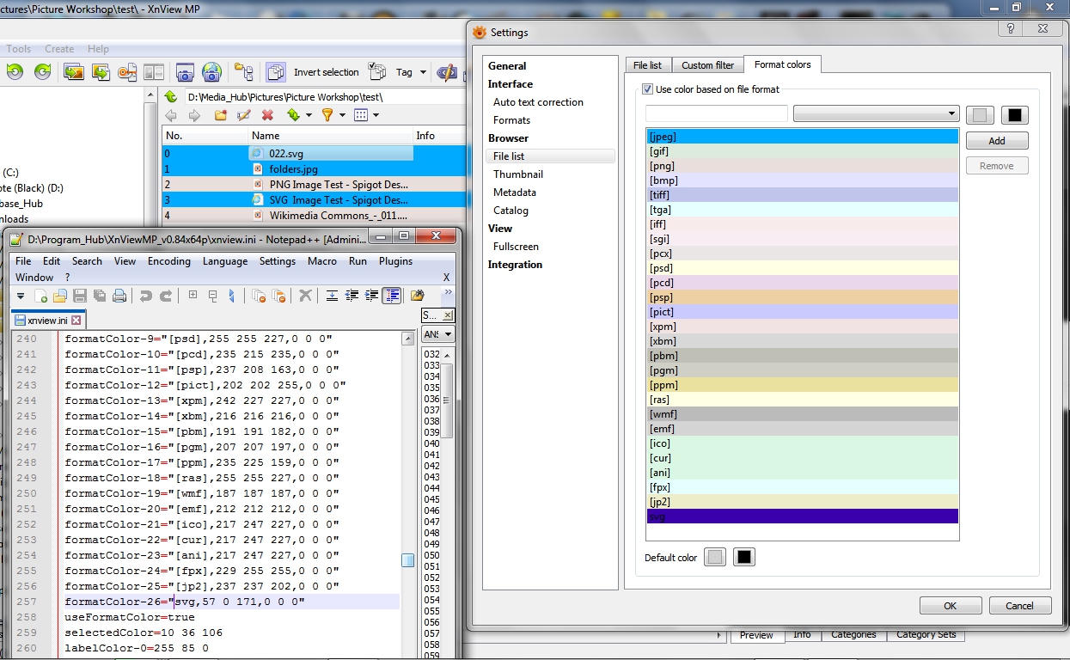1070x660 pixels.
Task: Open the Encoding menu in Notepad++
Action: pyautogui.click(x=169, y=261)
